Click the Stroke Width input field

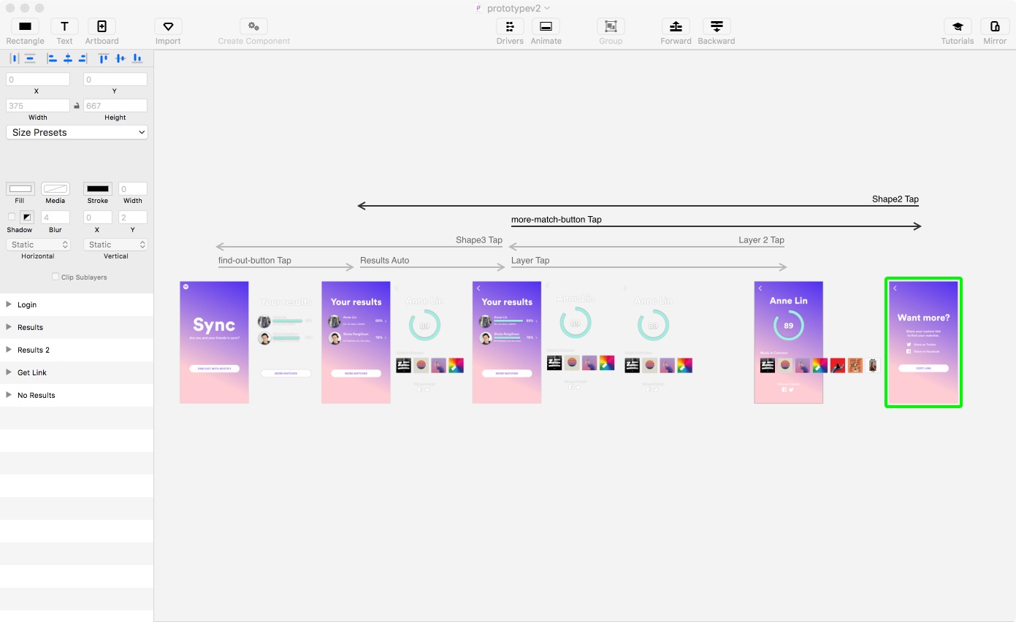133,189
